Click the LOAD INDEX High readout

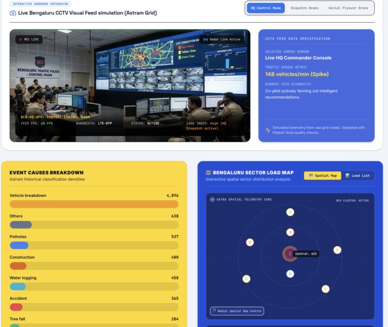click(206, 126)
